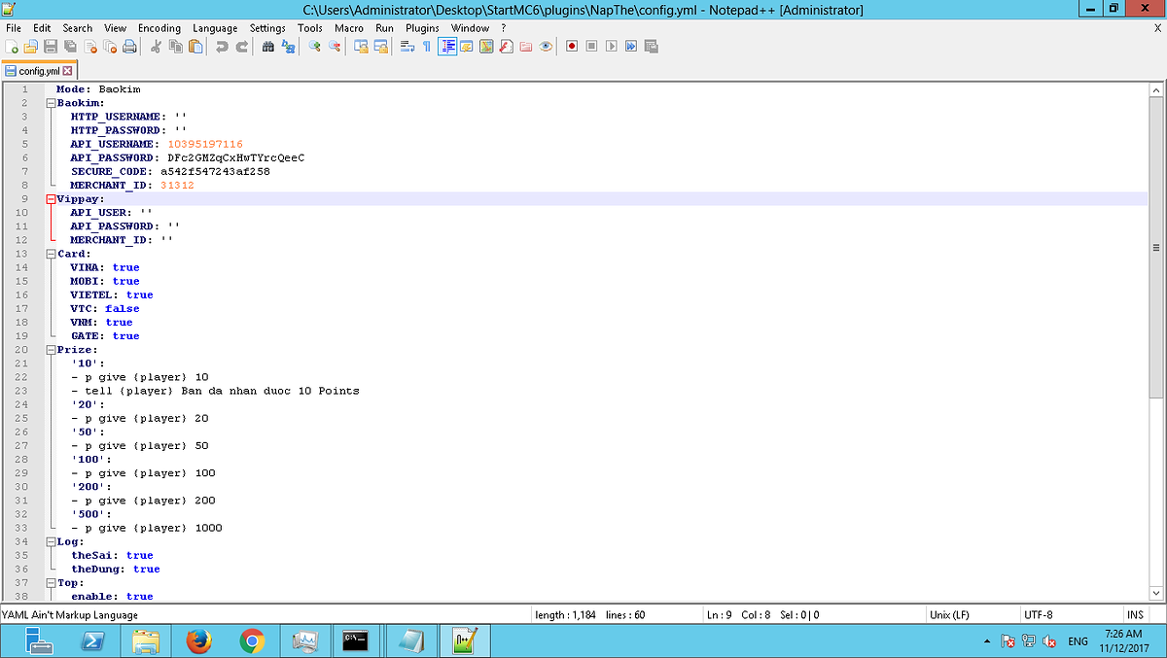This screenshot has width=1167, height=658.
Task: Open Folder as Workspace icon
Action: coord(526,46)
